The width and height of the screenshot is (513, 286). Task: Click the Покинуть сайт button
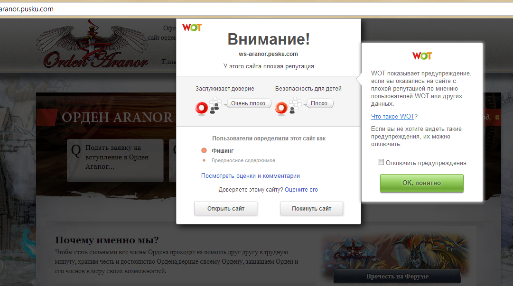[x=311, y=209]
